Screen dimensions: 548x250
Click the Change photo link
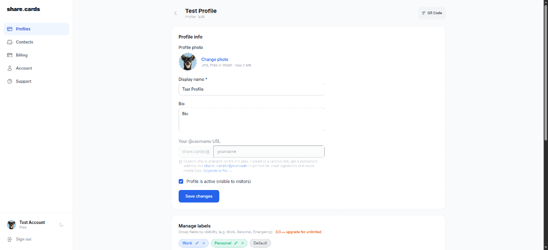click(215, 59)
